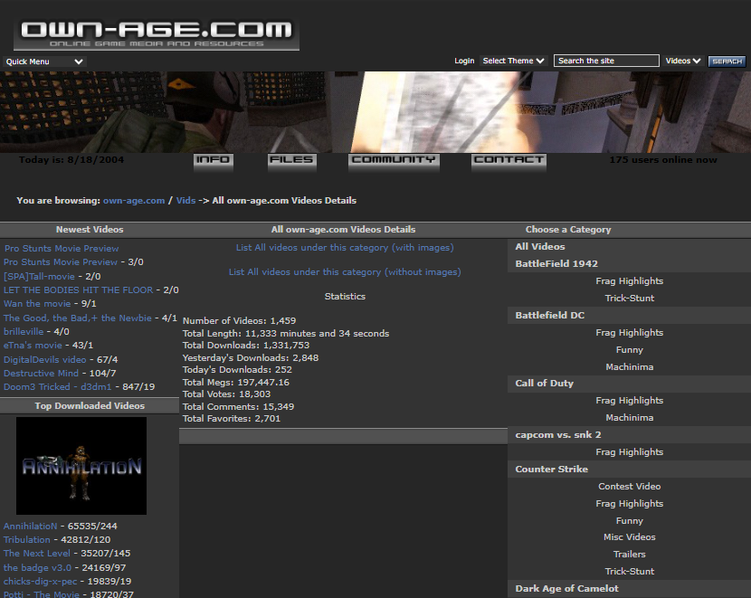Open Potti - The Movie link
This screenshot has width=751, height=598.
click(x=42, y=594)
